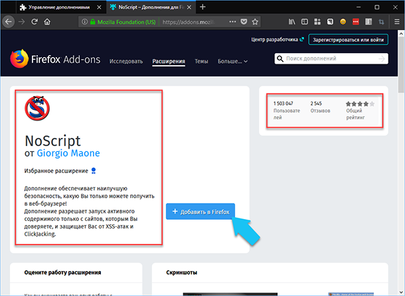Open the Исследовать section
The width and height of the screenshot is (405, 296).
126,61
